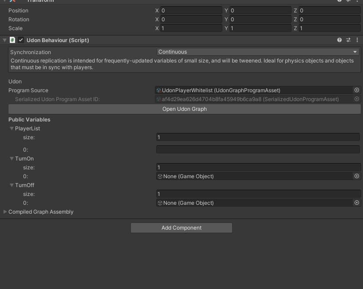Click the PlayerList size field

click(x=258, y=137)
